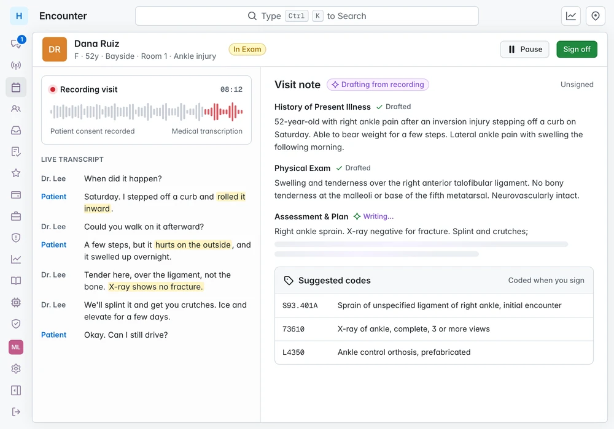Open messages with notification badge
This screenshot has width=614, height=429.
(16, 44)
